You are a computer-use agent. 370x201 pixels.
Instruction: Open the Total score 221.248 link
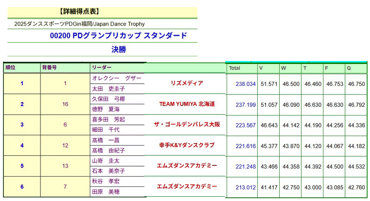(245, 167)
